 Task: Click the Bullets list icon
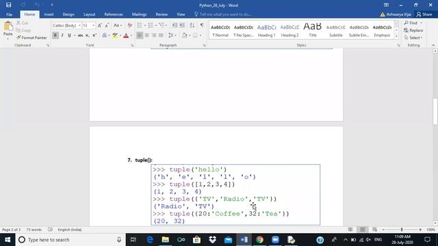(140, 25)
